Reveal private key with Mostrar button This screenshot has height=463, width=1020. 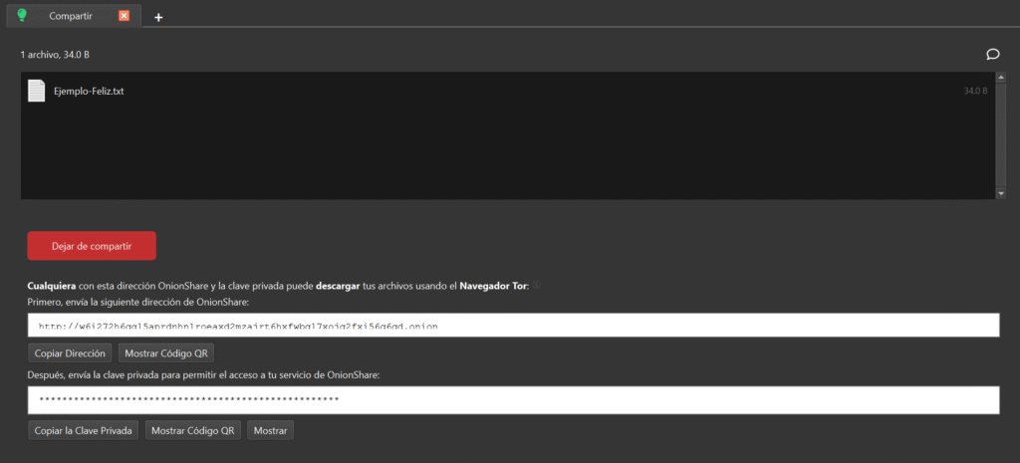click(x=270, y=430)
